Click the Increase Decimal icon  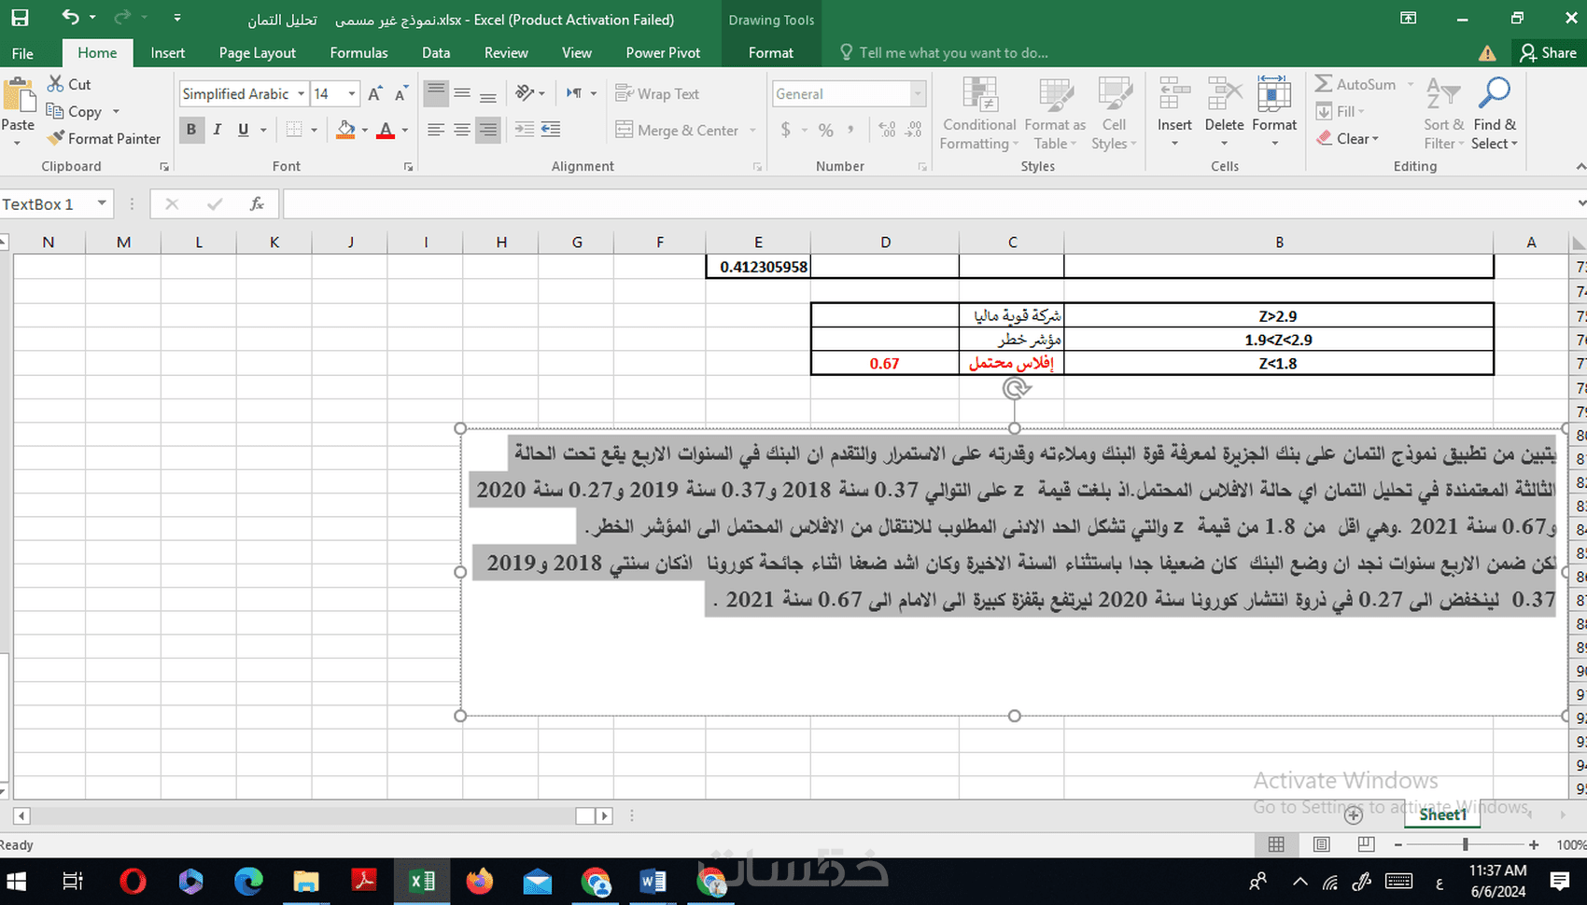[887, 130]
